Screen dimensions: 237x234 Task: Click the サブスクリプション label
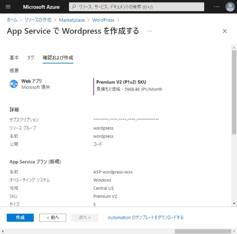click(x=24, y=120)
